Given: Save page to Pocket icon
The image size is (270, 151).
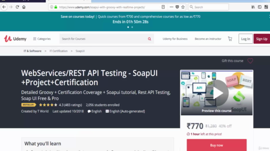Looking at the screenshot, I should point(177,7).
